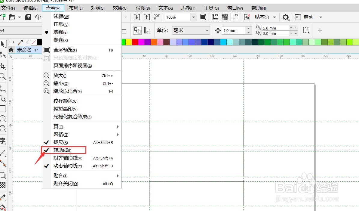Select the Crop tool
Screen dimensions: 359x211
point(3,67)
